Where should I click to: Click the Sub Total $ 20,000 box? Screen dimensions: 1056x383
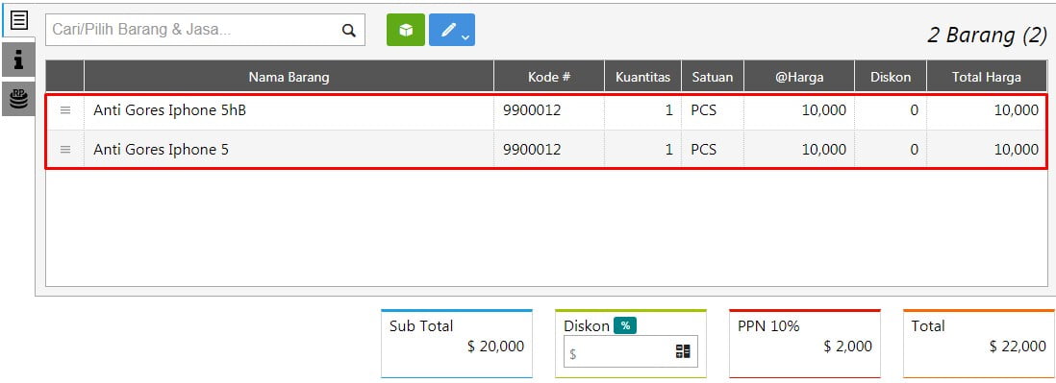[x=457, y=344]
